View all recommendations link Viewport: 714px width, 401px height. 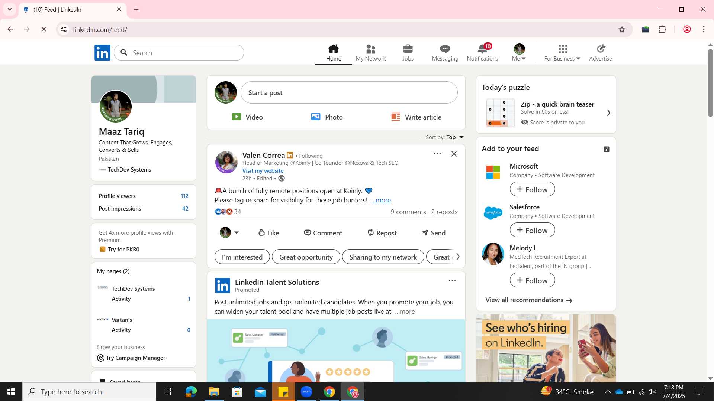click(528, 300)
